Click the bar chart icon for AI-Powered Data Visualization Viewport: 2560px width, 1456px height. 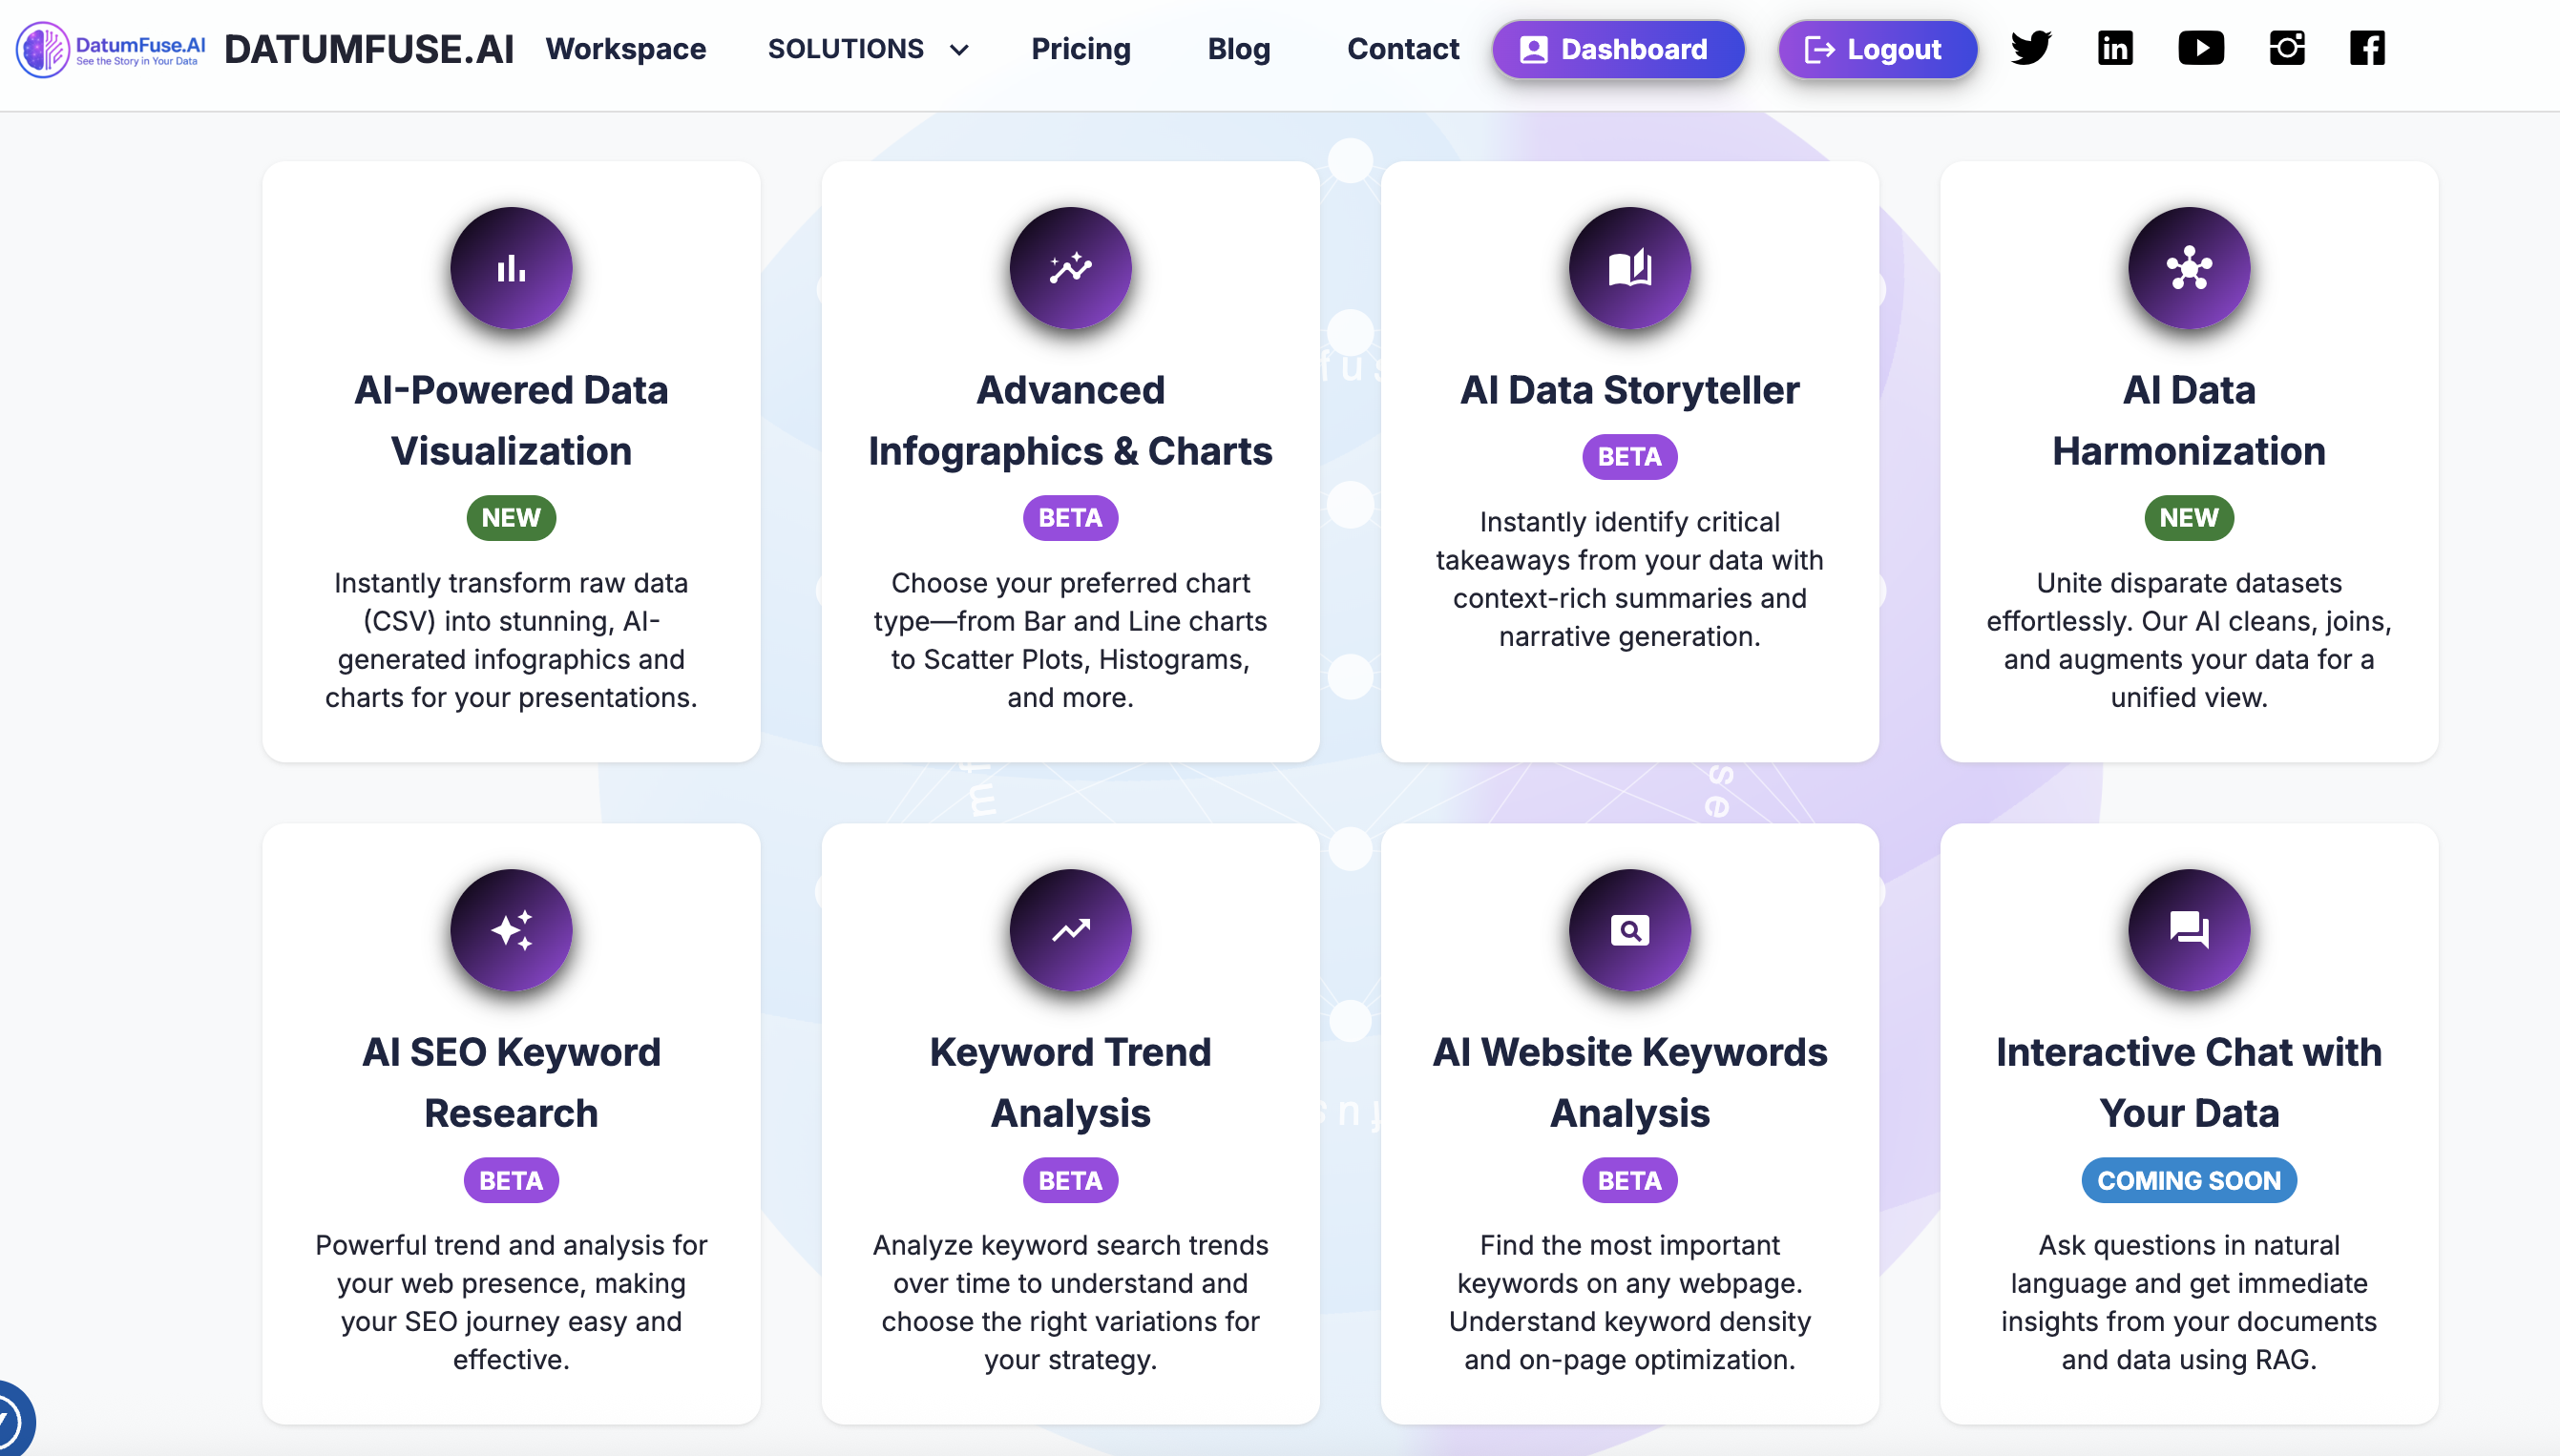pyautogui.click(x=512, y=268)
